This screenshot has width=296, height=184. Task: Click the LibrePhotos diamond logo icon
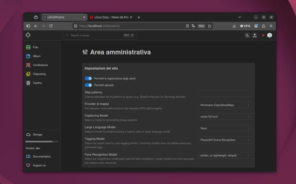click(28, 35)
